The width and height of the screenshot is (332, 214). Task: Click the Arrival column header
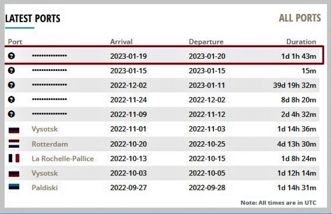point(121,42)
